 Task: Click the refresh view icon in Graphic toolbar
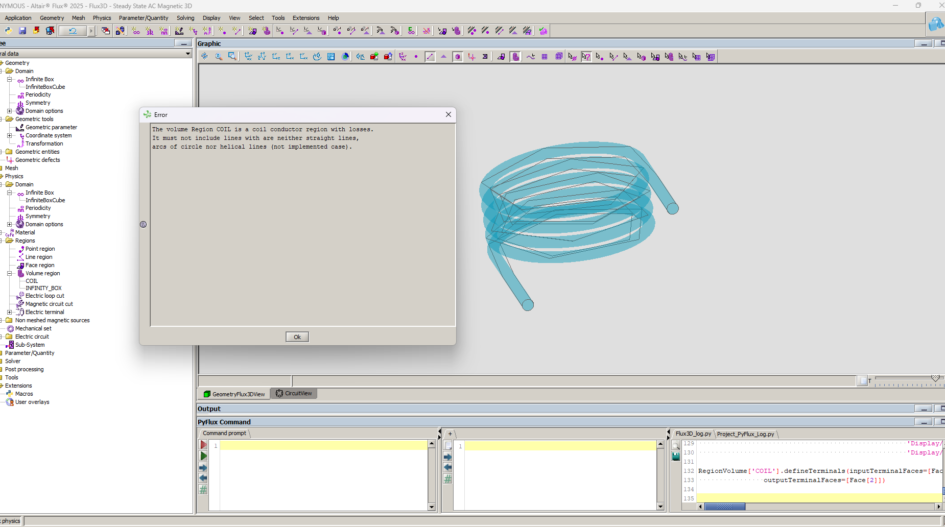click(x=204, y=56)
